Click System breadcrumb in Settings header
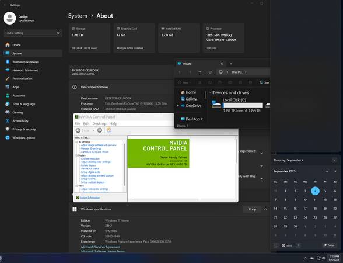343x263 pixels. coord(78,16)
